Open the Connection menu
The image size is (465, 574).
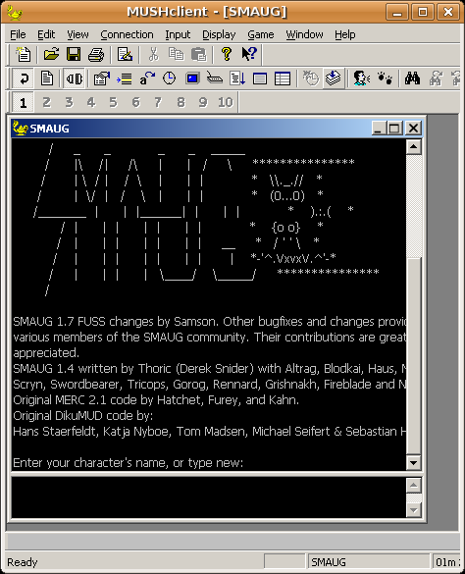(128, 34)
